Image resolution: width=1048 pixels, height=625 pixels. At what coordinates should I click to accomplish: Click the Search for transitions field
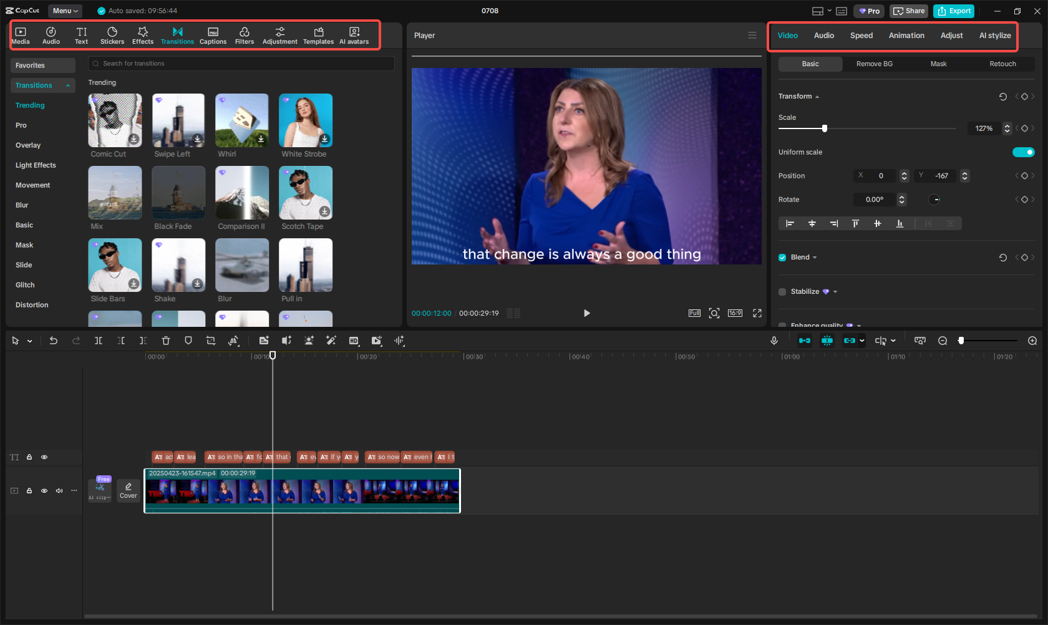coord(241,64)
